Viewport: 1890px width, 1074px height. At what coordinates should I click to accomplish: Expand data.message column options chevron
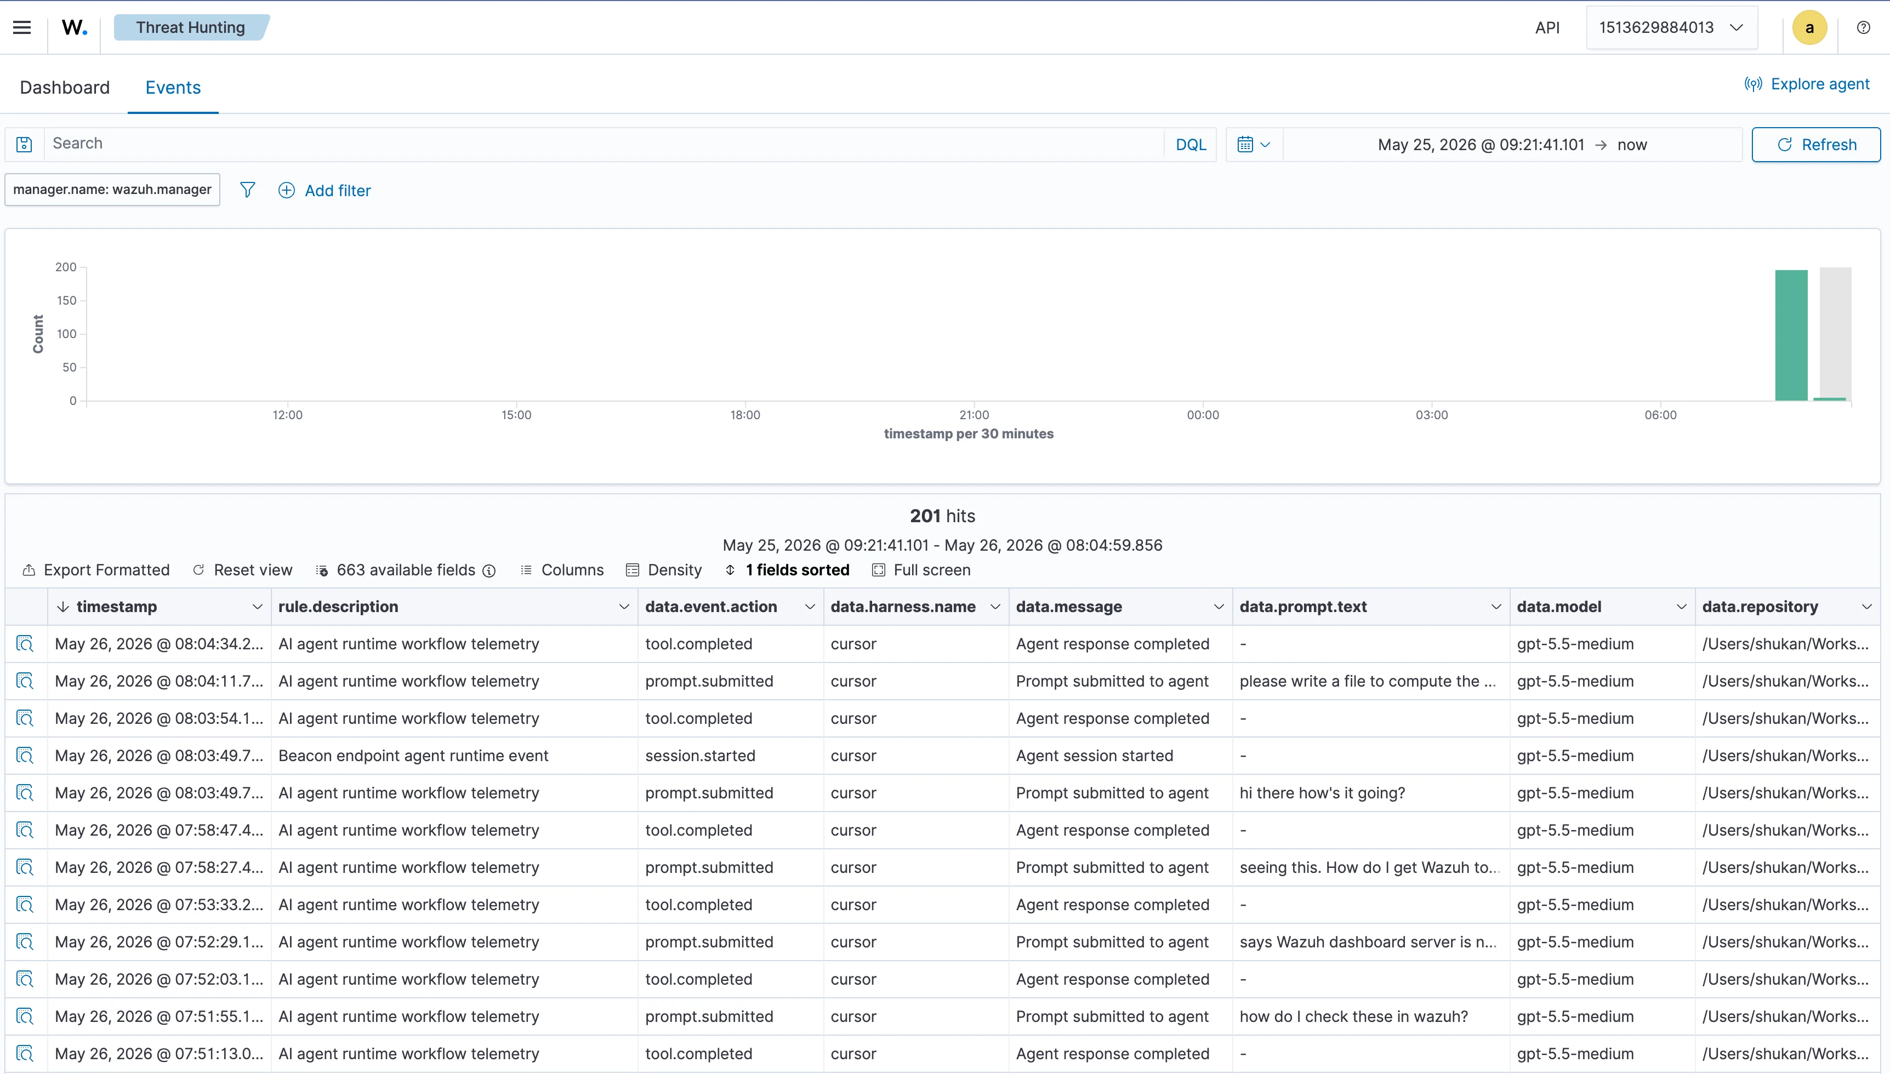pyautogui.click(x=1219, y=607)
